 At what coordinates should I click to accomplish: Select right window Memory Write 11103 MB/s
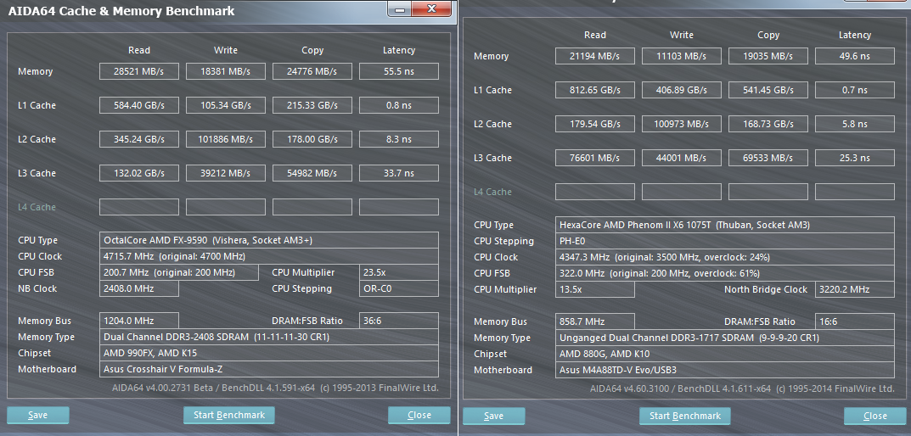(682, 56)
